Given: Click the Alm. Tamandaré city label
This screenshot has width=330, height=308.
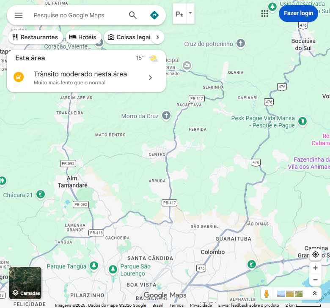Looking at the screenshot, I should (x=73, y=181).
